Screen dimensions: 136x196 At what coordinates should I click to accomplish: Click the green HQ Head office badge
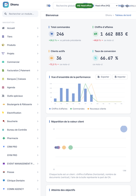click(84, 6)
